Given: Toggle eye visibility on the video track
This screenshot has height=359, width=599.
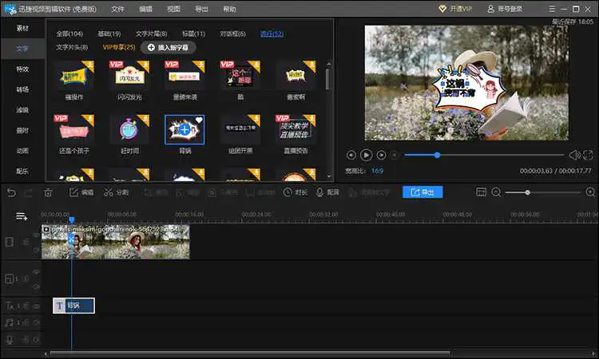Looking at the screenshot, I should [36, 235].
